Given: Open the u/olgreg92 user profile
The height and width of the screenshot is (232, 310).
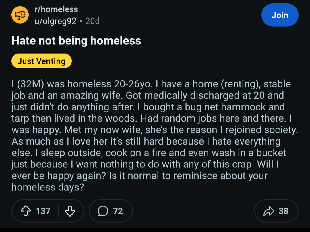Looking at the screenshot, I should coord(55,21).
